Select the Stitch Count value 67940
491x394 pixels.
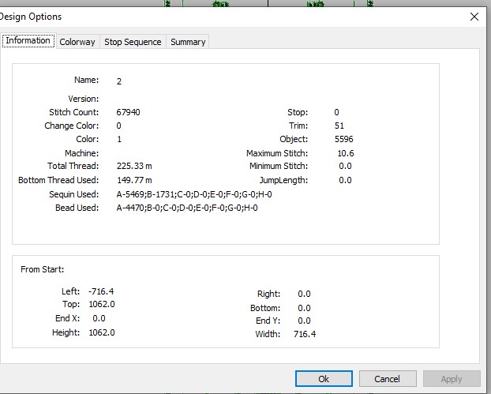pos(128,112)
